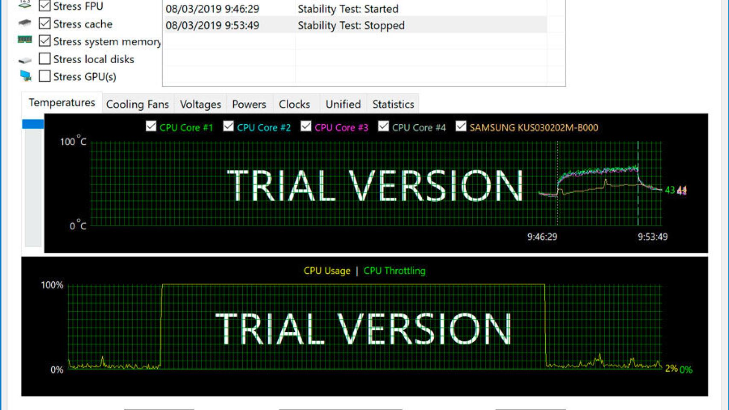
Task: Untick Stress system memory
Action: [44, 41]
